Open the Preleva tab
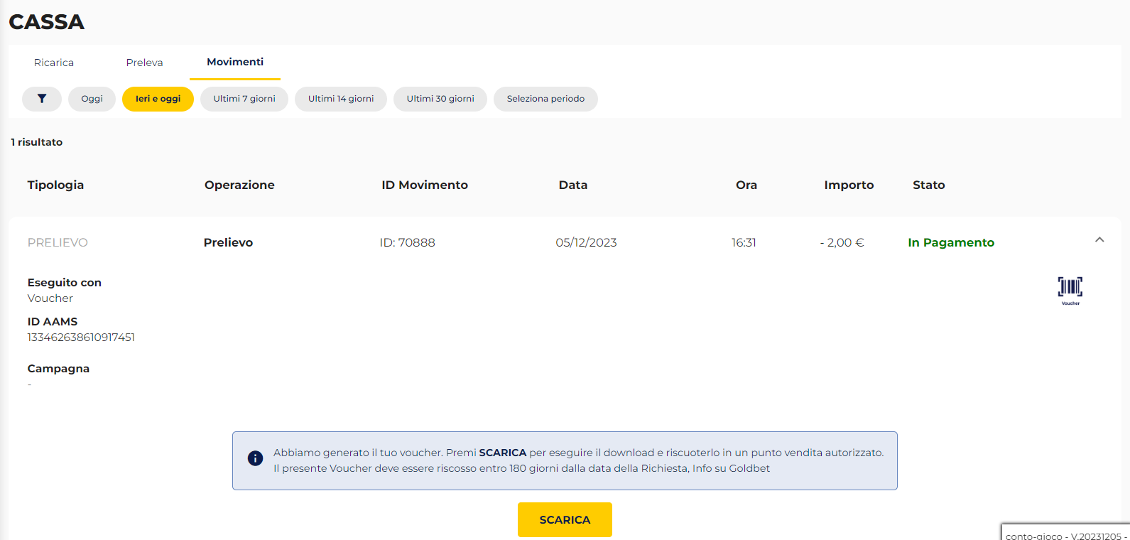 (144, 63)
